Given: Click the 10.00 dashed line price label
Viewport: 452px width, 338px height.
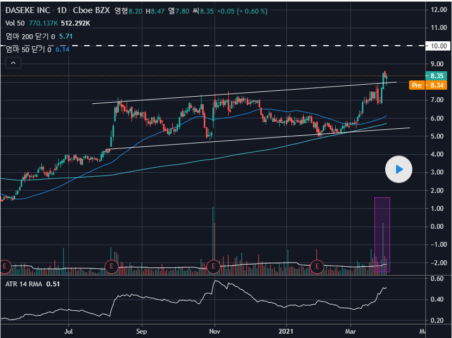Looking at the screenshot, I should 438,46.
